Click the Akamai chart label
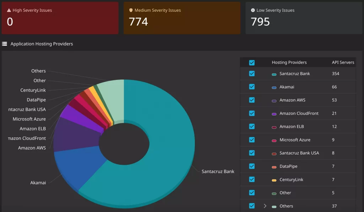 [38, 183]
